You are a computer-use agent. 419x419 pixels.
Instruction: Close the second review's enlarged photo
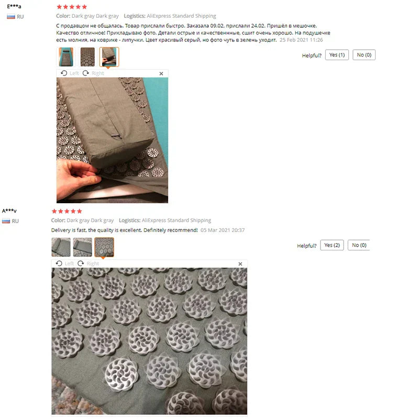point(240,264)
